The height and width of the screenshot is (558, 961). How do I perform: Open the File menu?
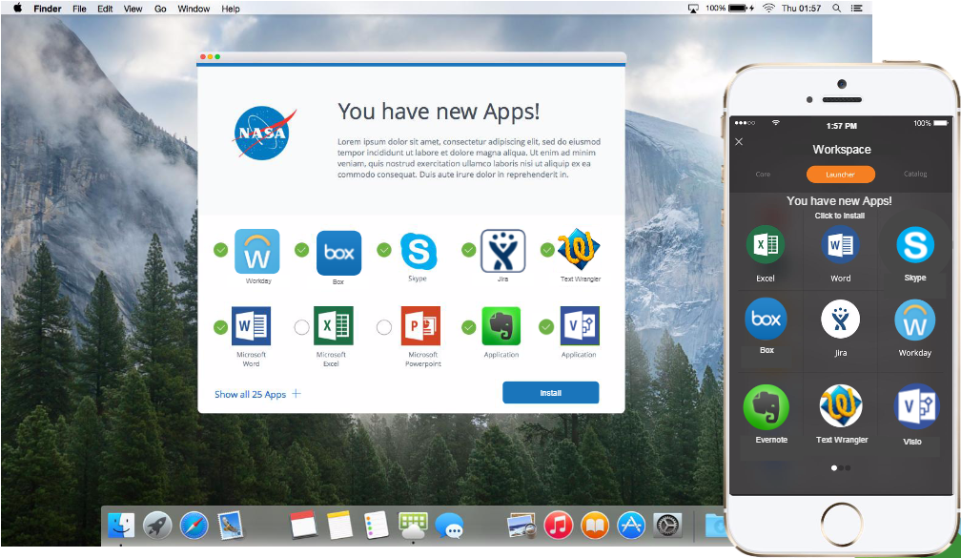(79, 9)
